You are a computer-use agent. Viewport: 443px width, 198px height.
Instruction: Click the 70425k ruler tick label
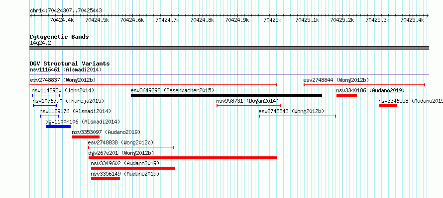(x=272, y=20)
